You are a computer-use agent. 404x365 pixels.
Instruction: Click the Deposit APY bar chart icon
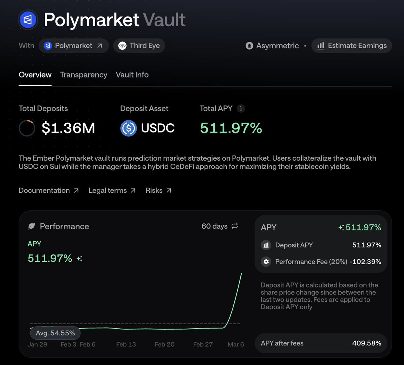266,245
